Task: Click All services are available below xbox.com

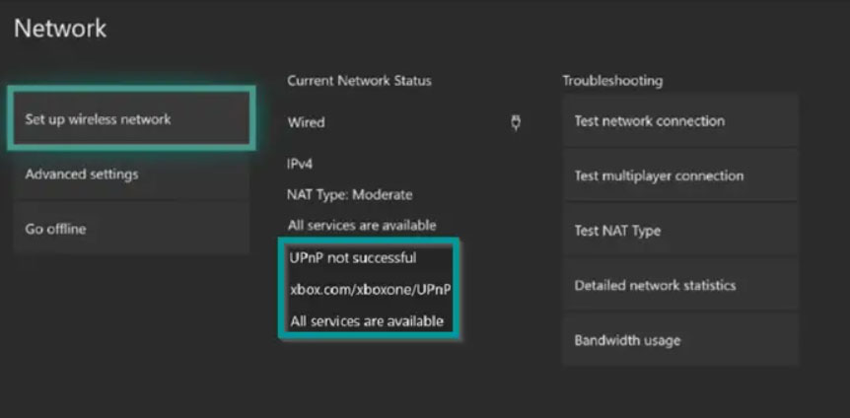Action: click(x=367, y=321)
